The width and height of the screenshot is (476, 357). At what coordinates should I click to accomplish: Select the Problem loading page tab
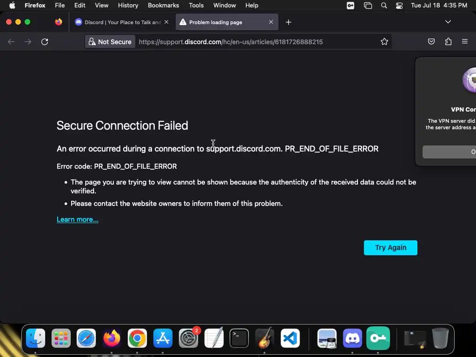[227, 22]
